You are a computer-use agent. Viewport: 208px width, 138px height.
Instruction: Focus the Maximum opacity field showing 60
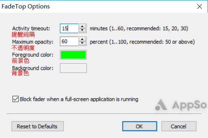click(x=69, y=41)
